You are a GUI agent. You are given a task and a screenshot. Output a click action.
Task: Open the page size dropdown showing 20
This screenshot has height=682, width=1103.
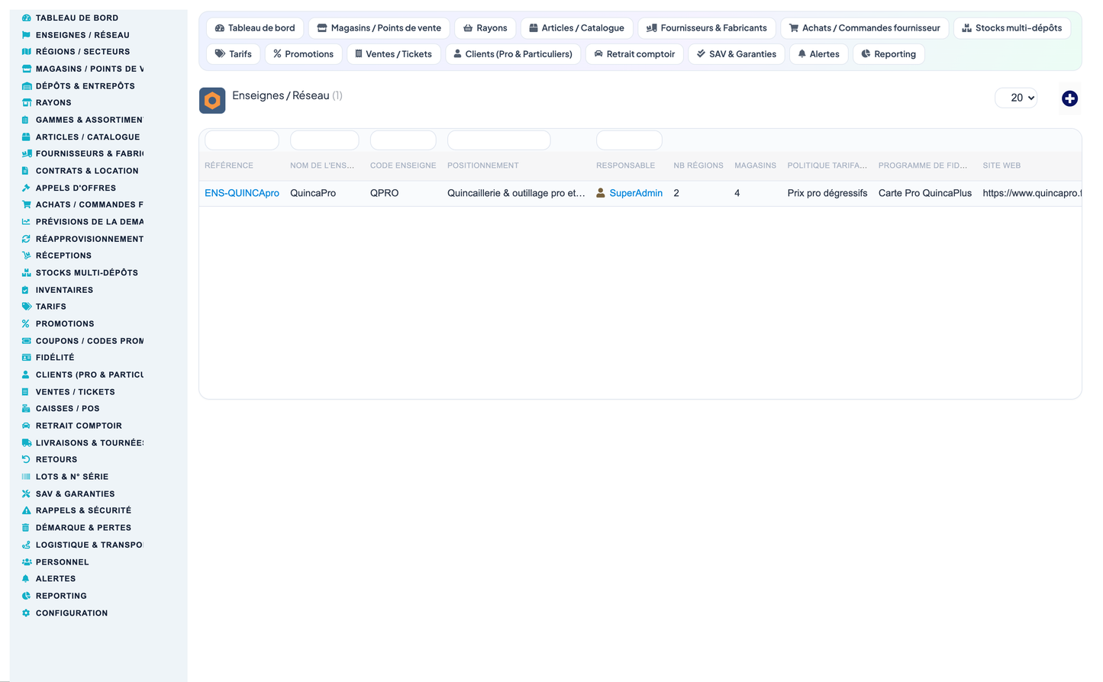pyautogui.click(x=1016, y=98)
